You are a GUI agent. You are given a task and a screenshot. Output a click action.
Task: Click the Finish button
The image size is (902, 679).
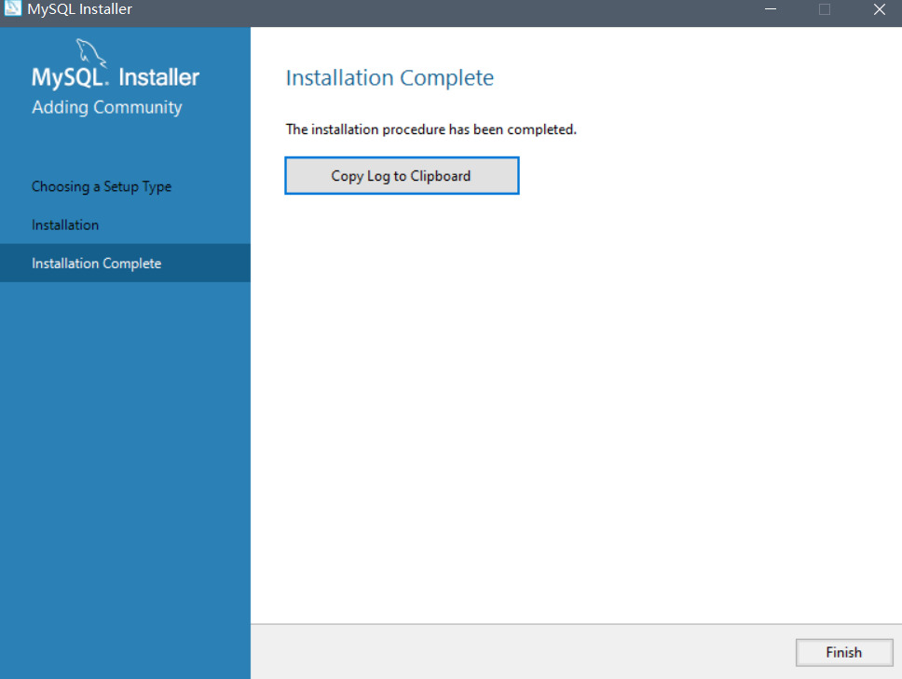[x=844, y=653]
